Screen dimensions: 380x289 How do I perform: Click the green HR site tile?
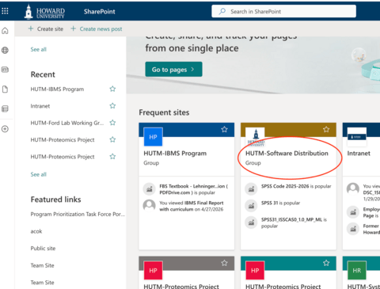click(x=357, y=270)
